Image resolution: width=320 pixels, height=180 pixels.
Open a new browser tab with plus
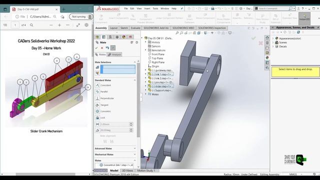63,9
